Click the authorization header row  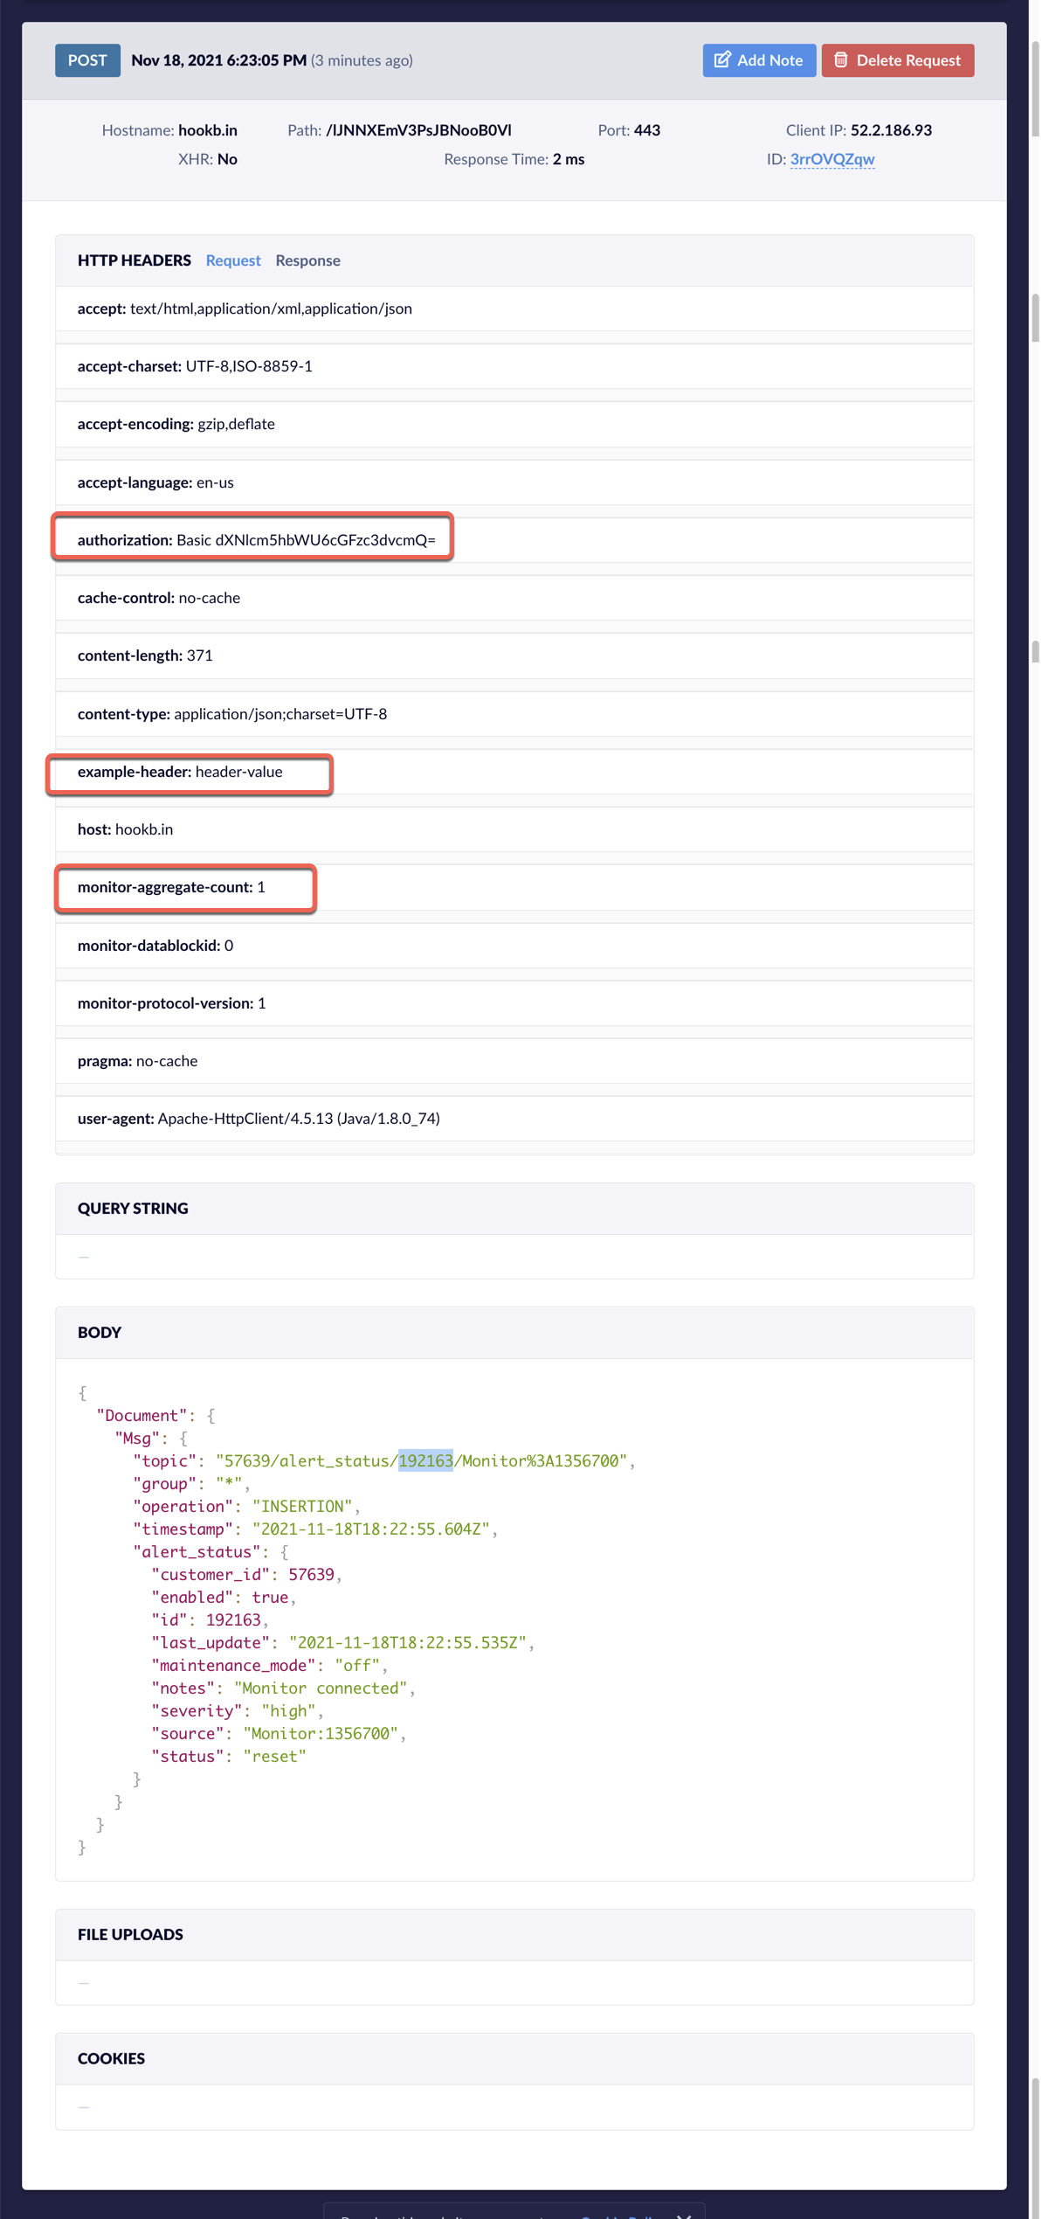514,540
